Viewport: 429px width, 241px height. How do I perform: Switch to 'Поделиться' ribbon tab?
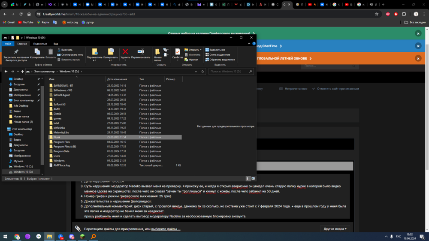40,44
